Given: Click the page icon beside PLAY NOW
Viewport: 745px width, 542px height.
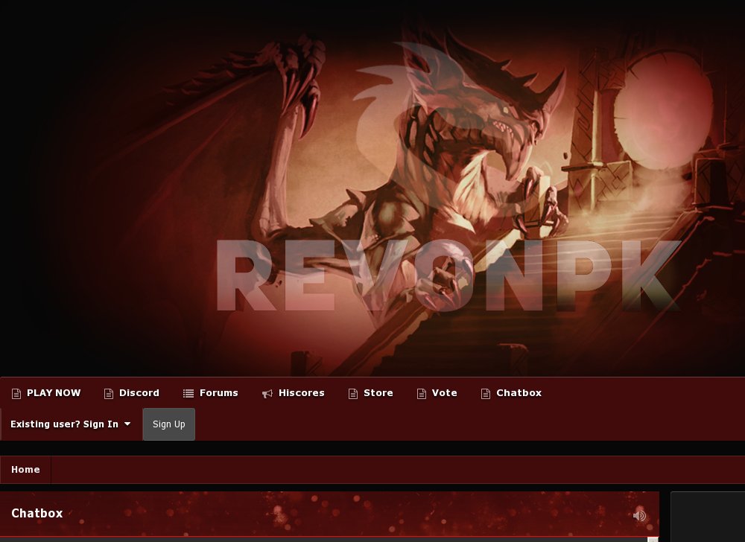Looking at the screenshot, I should [16, 393].
